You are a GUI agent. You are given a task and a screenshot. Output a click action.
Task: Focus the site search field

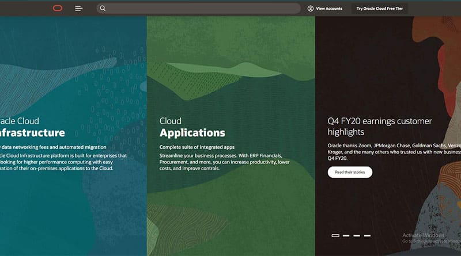click(198, 8)
